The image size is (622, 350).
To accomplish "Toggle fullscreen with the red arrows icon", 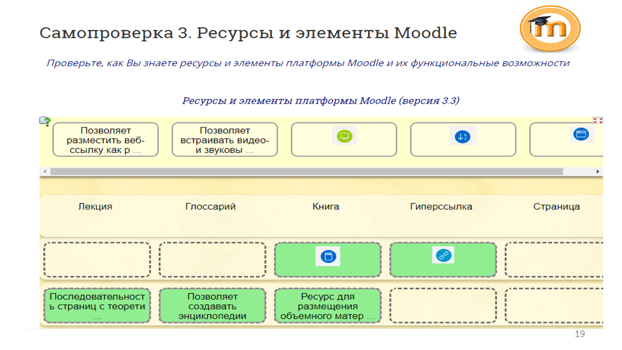I will (597, 121).
